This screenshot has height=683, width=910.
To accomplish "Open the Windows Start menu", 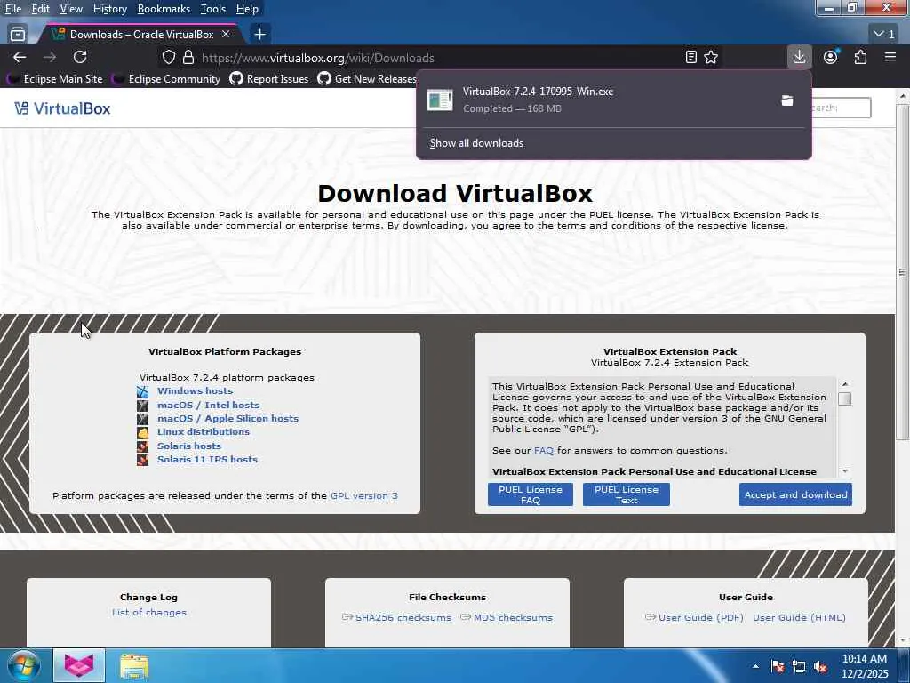I will pyautogui.click(x=23, y=665).
